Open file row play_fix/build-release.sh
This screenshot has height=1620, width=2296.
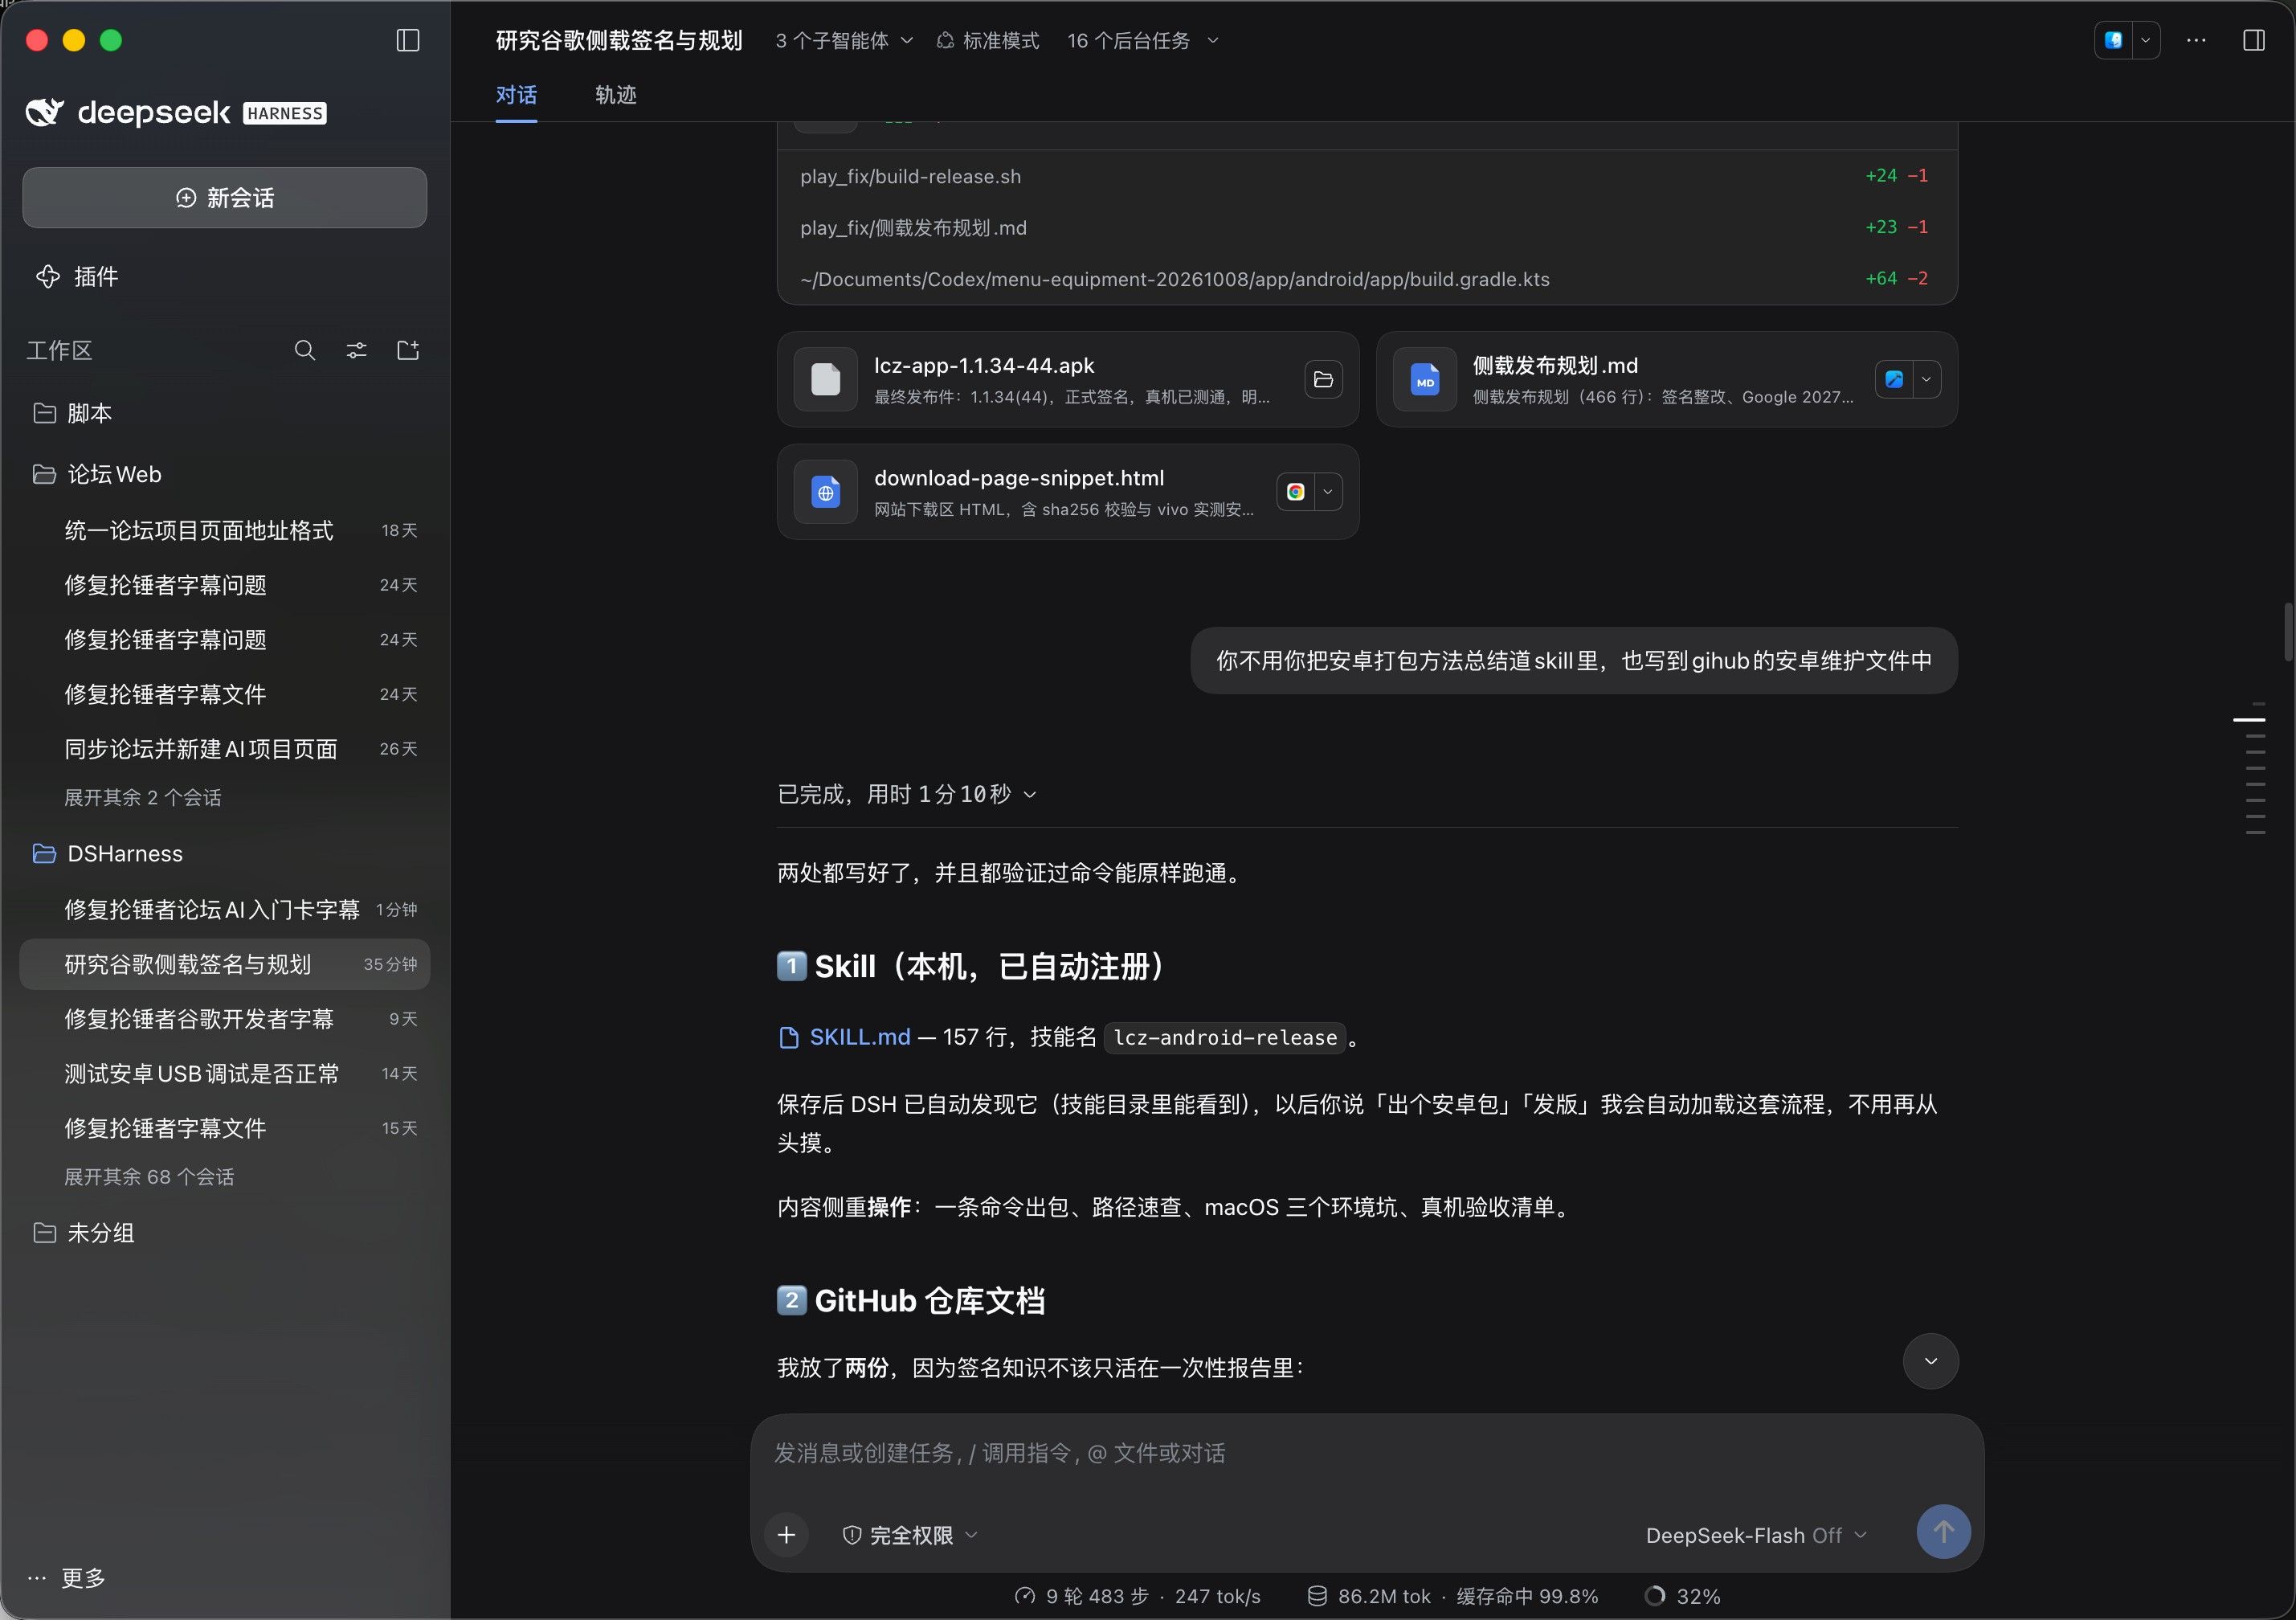[1366, 176]
